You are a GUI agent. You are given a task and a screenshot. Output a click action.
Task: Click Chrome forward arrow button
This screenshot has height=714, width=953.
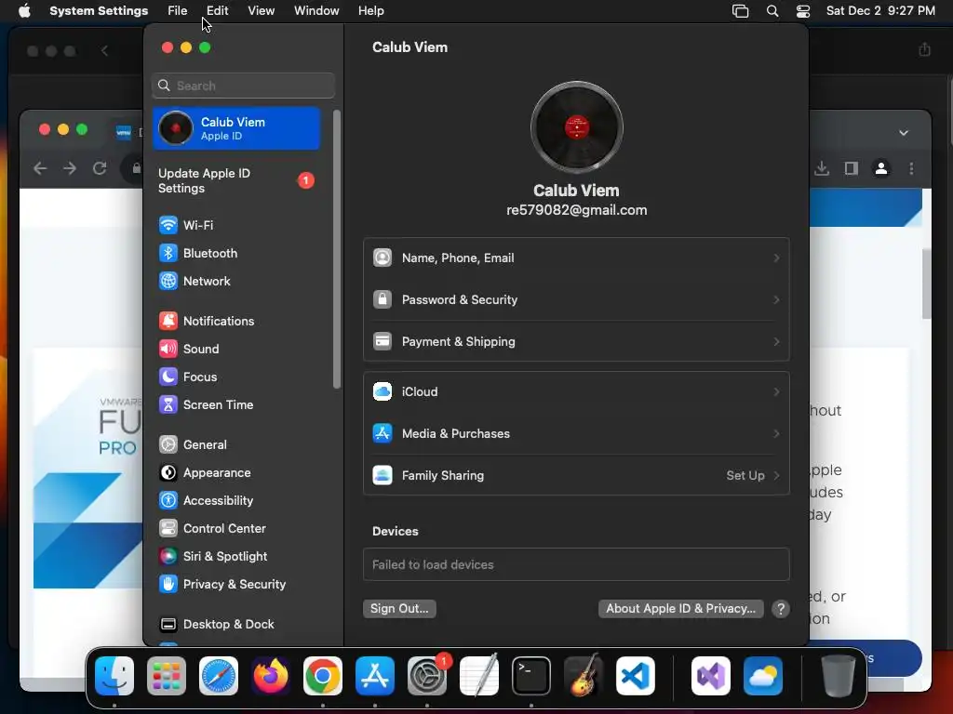[x=70, y=169]
